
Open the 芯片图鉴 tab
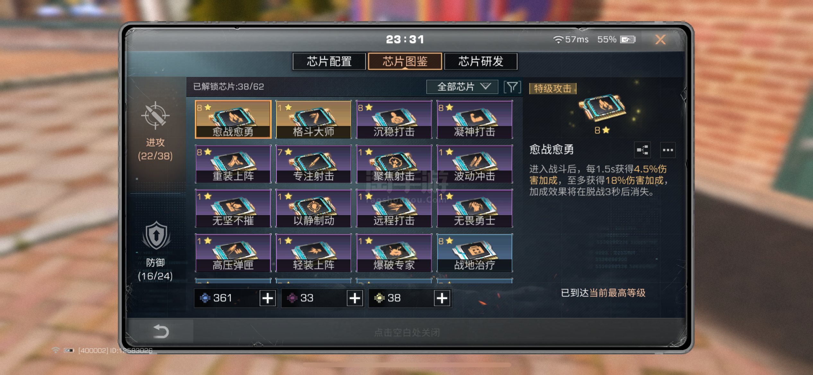click(x=405, y=61)
